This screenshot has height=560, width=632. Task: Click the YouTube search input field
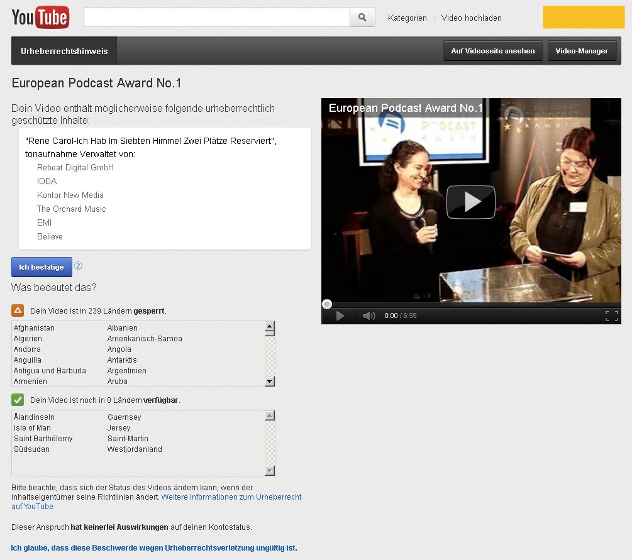[x=217, y=18]
